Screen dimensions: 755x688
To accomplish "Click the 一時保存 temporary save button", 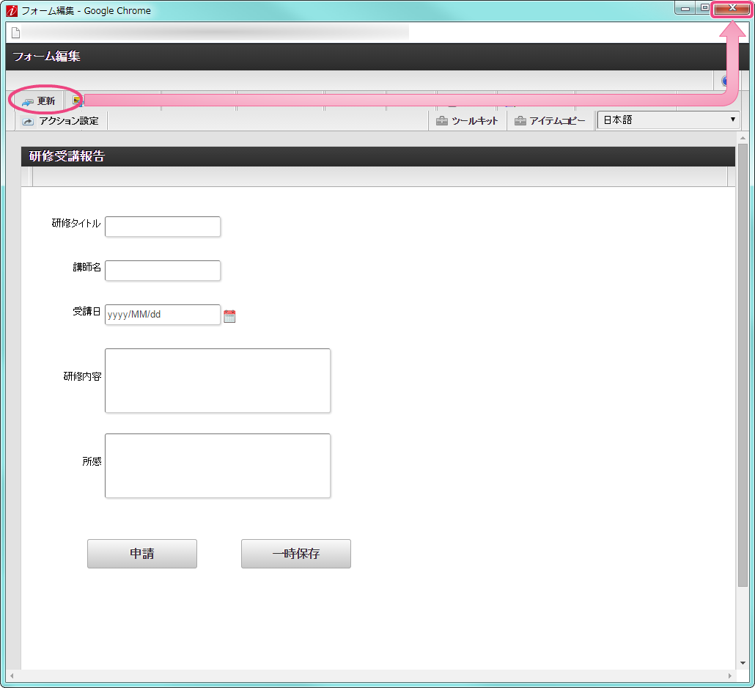I will click(x=296, y=554).
